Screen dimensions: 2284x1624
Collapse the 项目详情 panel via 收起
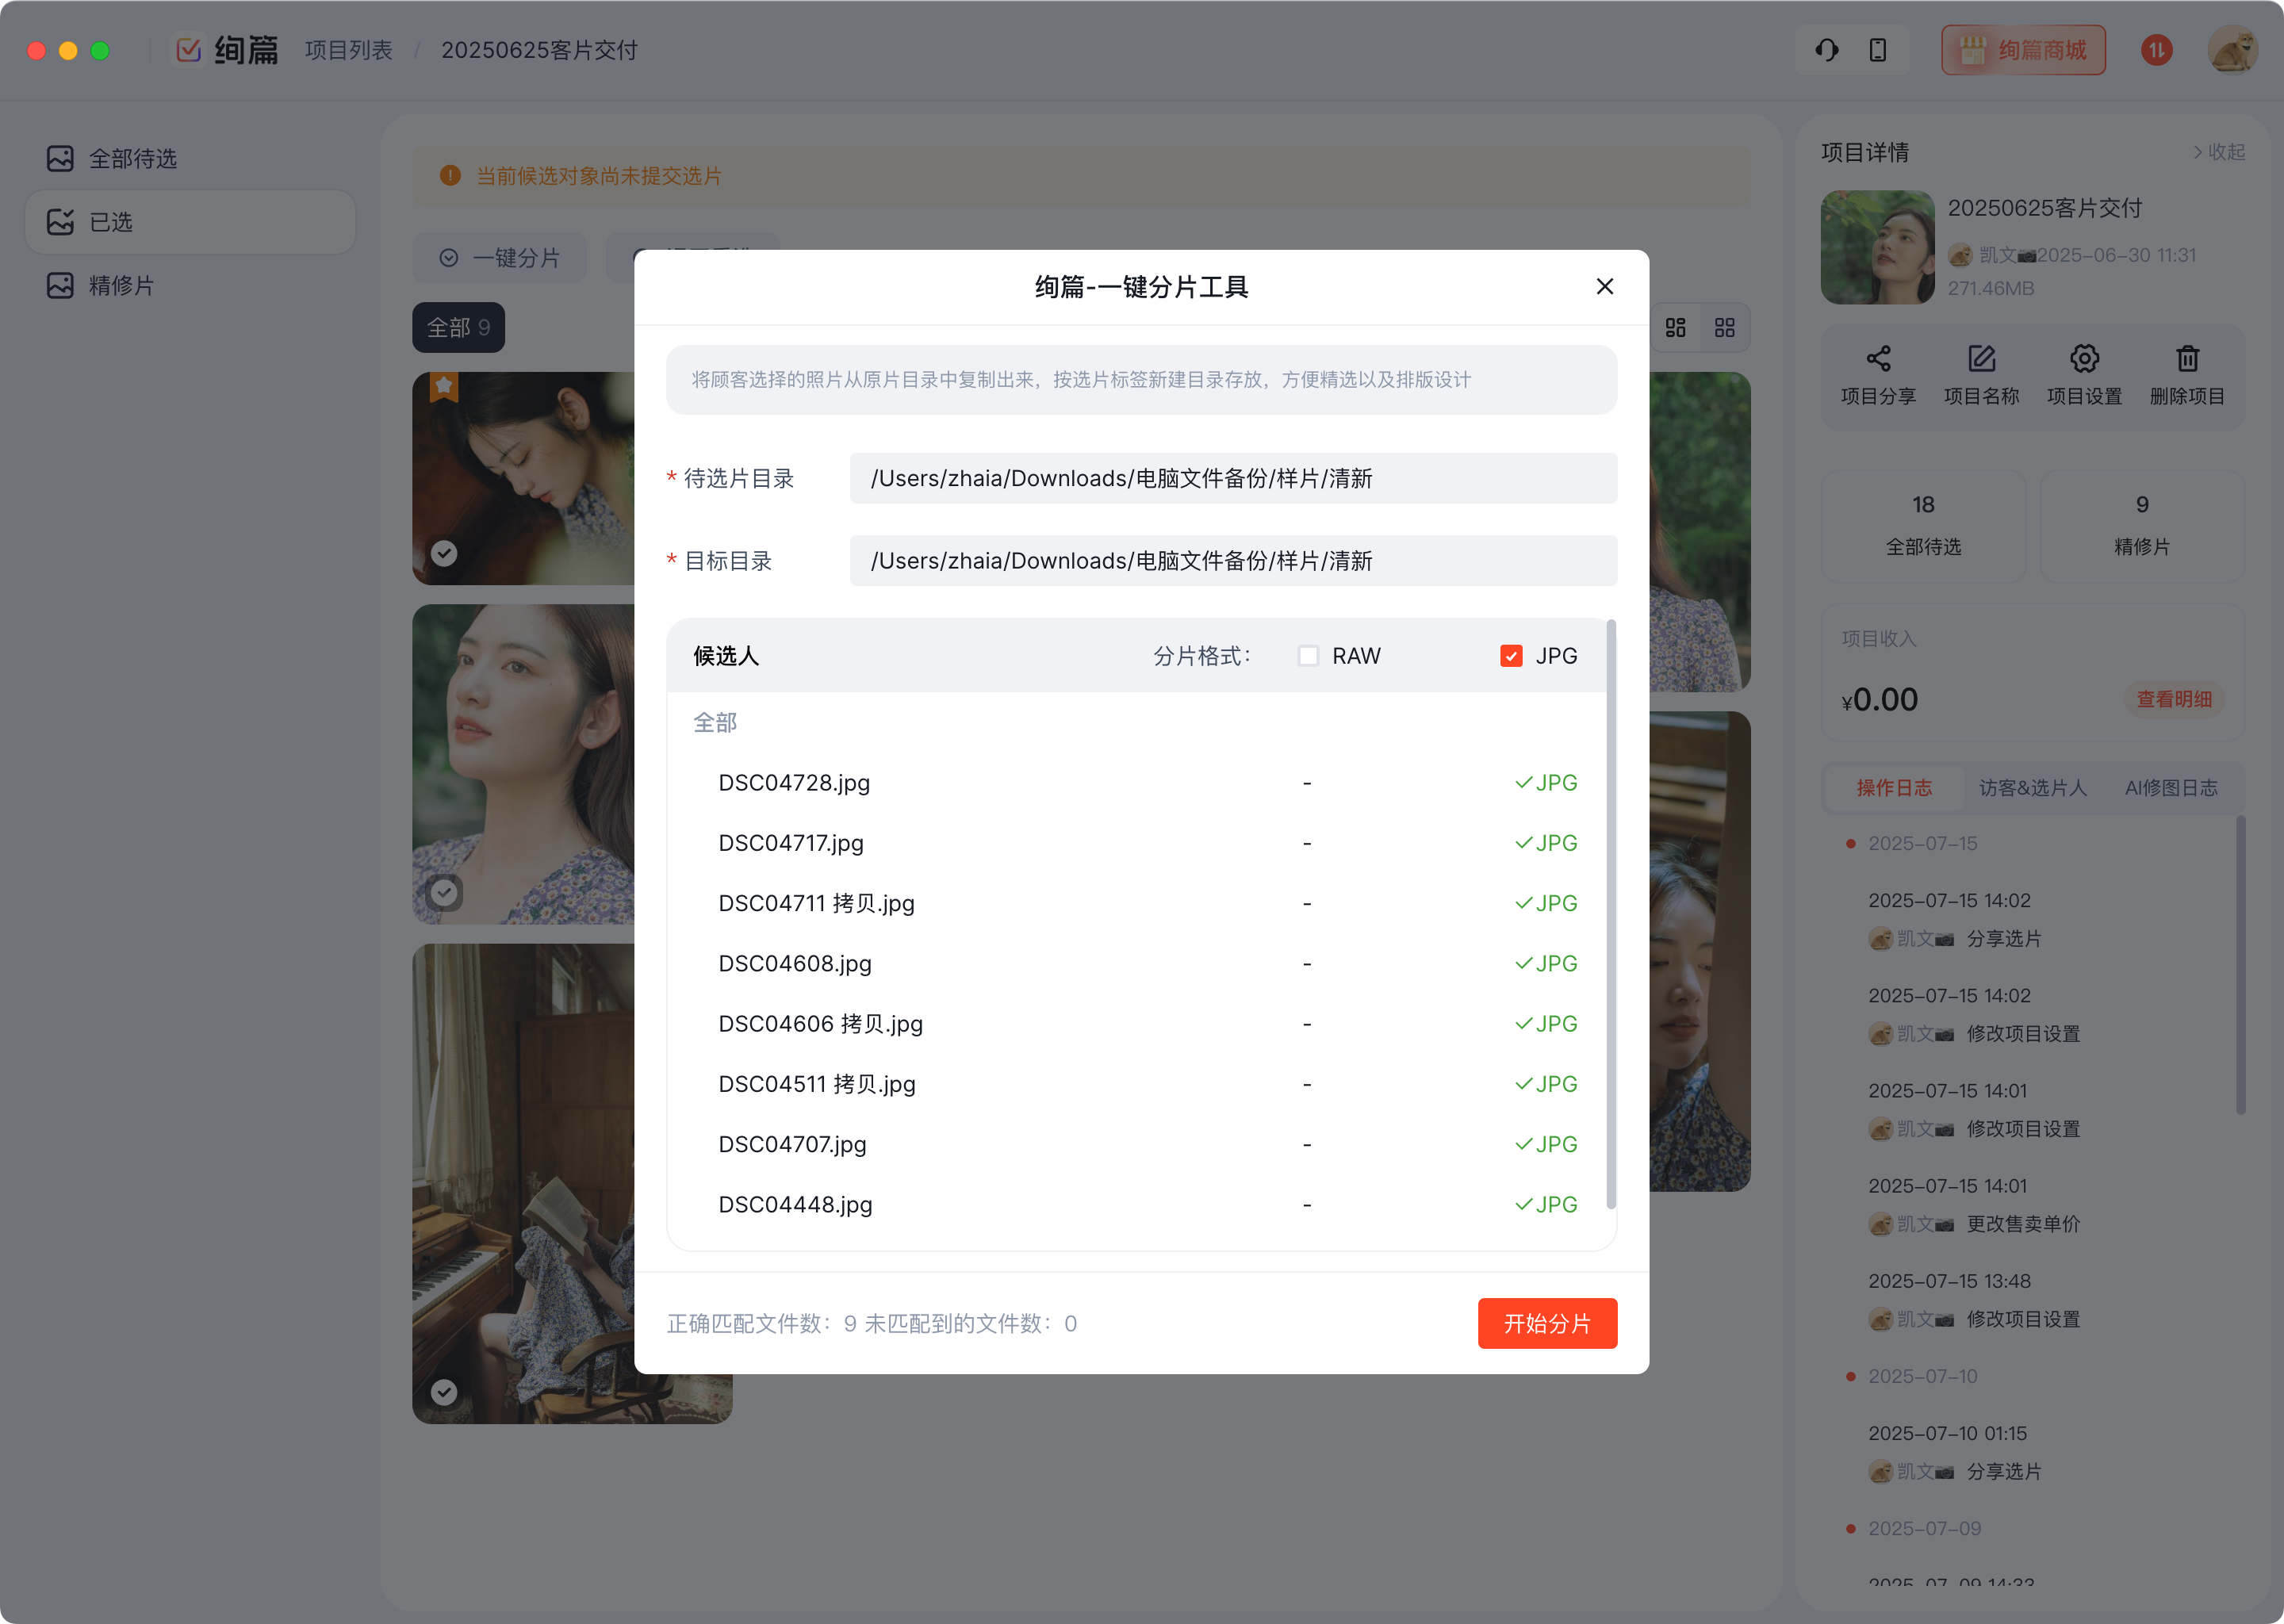coord(2219,152)
